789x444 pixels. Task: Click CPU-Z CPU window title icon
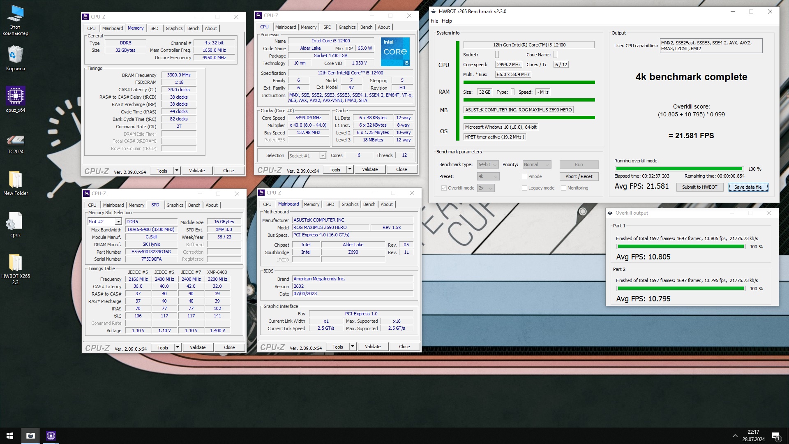(258, 16)
